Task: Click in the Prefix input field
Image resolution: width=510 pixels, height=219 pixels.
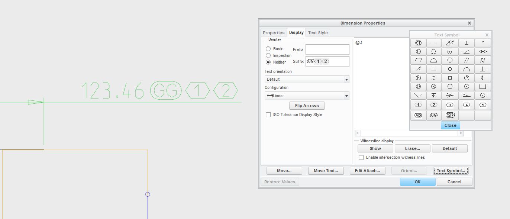Action: coord(327,49)
